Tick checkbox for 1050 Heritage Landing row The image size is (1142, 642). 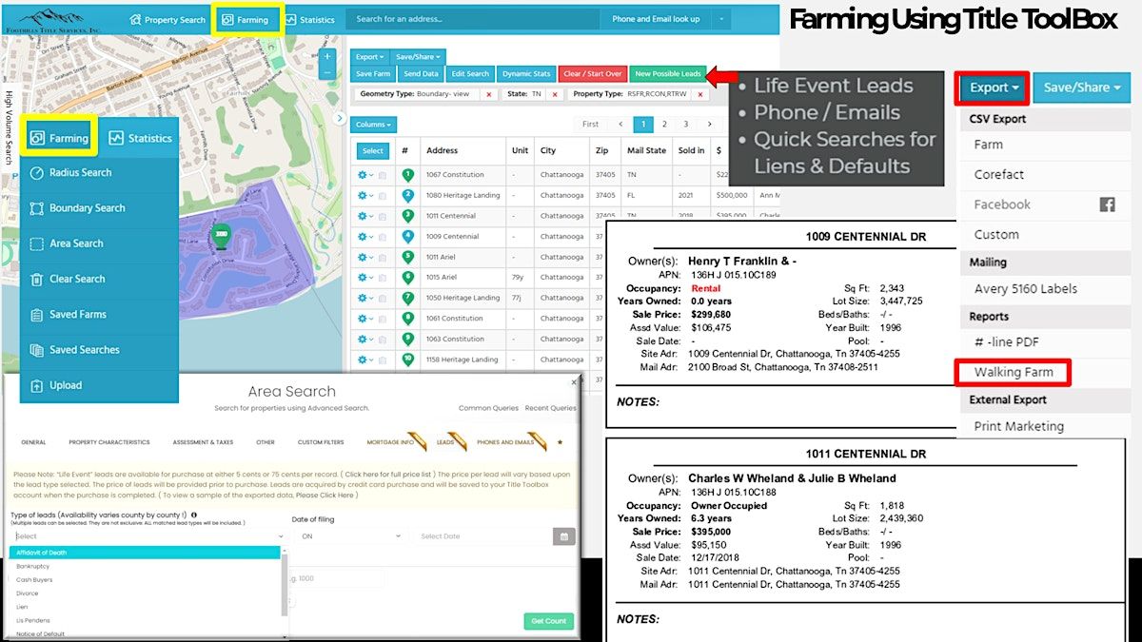pyautogui.click(x=383, y=299)
